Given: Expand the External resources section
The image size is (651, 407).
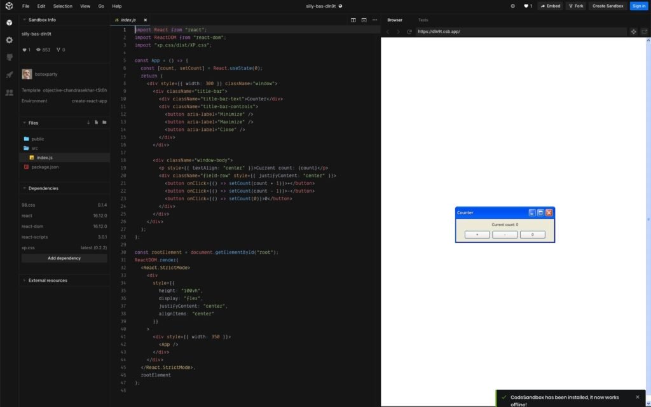Looking at the screenshot, I should [25, 280].
